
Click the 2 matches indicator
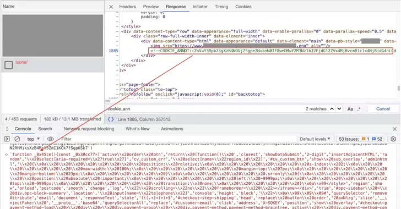(x=316, y=109)
